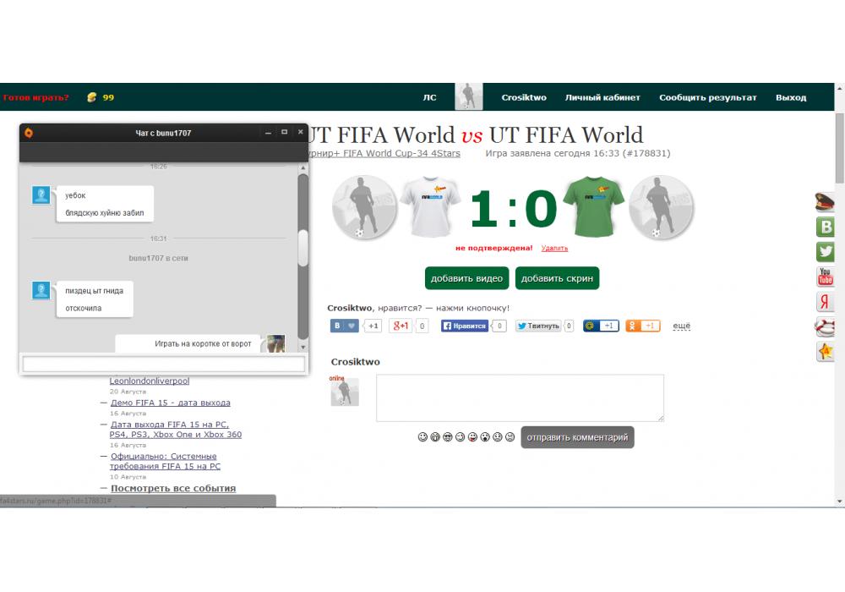Click the bunu1707 в сети status text

click(x=159, y=258)
